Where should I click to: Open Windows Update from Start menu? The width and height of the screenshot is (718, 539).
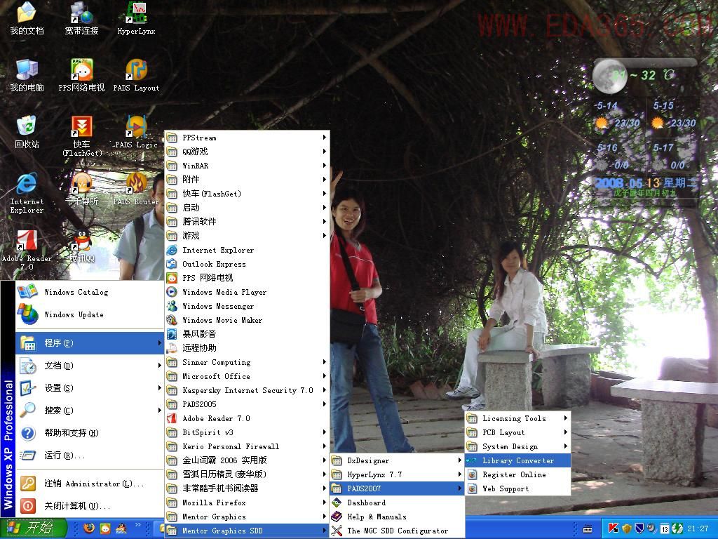[74, 314]
